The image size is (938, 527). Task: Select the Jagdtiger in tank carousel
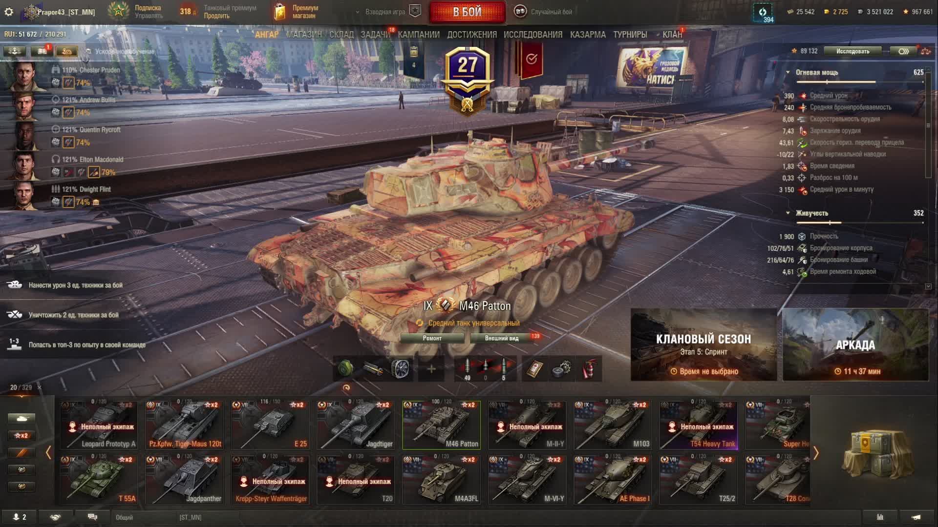[x=356, y=425]
